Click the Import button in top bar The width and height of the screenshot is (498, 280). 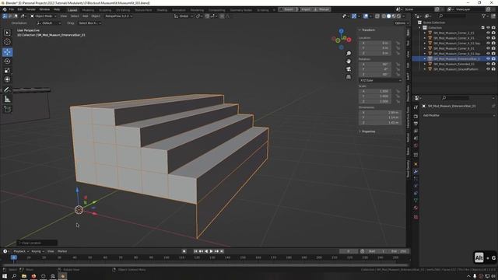tap(305, 9)
